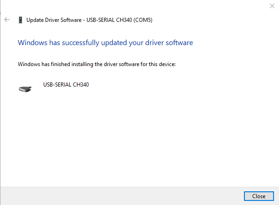Click the back arrow in the wizard header
Image resolution: width=279 pixels, height=205 pixels.
click(x=7, y=20)
